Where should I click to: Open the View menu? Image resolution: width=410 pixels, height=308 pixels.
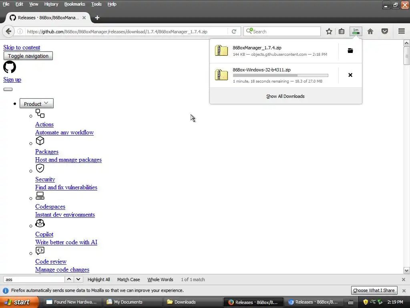point(34,4)
